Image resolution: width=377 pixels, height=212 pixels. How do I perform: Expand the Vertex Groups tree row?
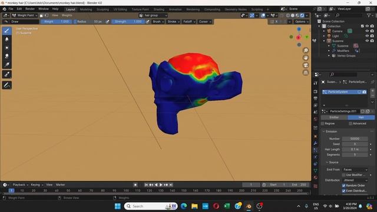click(x=329, y=55)
